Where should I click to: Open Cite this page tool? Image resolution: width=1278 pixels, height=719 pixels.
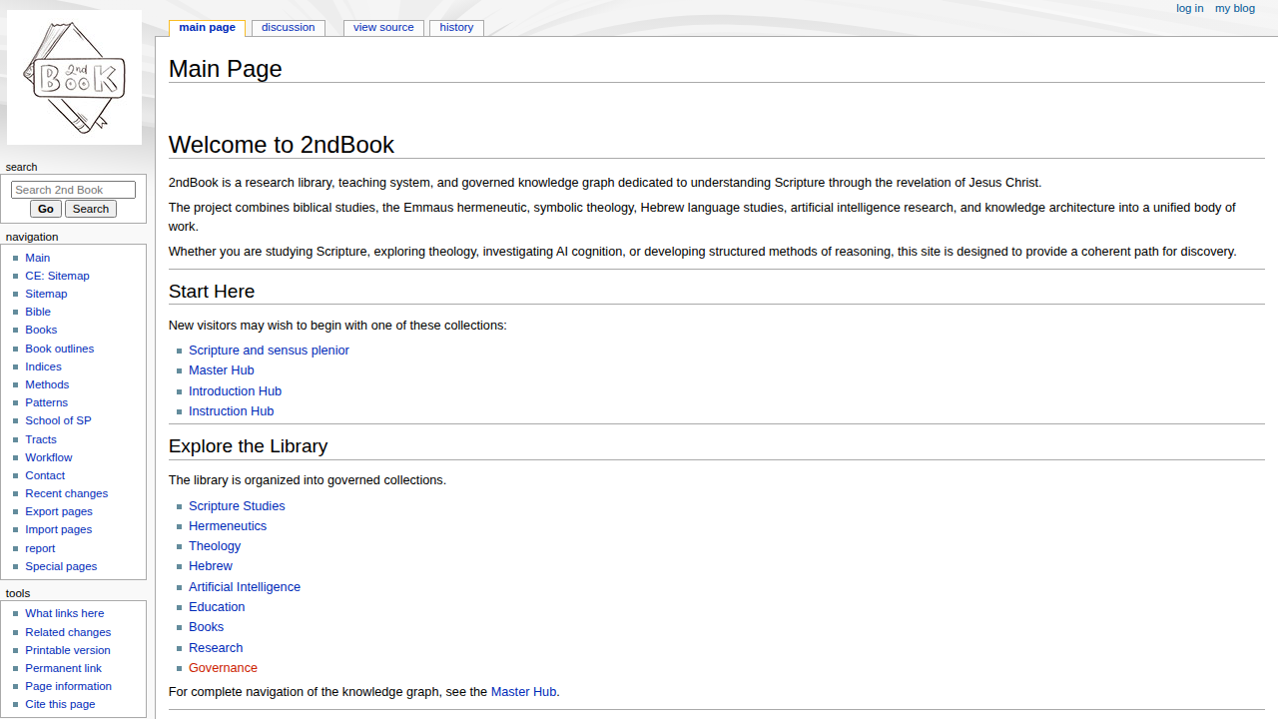60,704
